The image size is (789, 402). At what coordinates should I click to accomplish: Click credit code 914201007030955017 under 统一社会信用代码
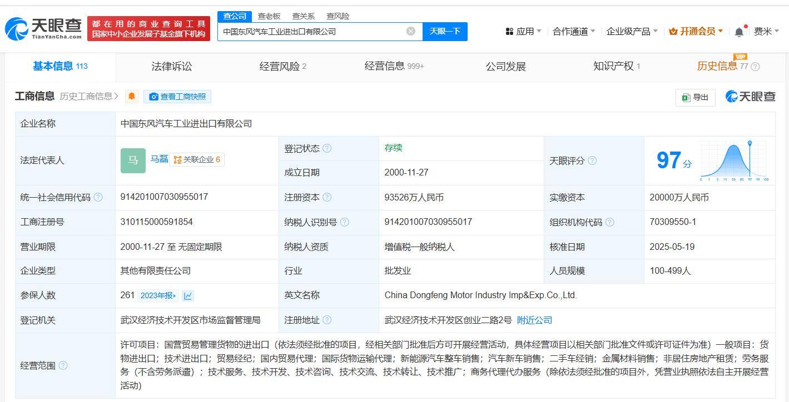point(164,197)
